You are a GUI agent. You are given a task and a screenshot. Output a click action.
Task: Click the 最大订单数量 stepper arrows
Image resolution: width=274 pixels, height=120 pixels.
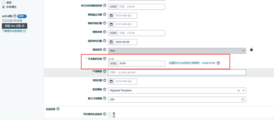(243, 99)
